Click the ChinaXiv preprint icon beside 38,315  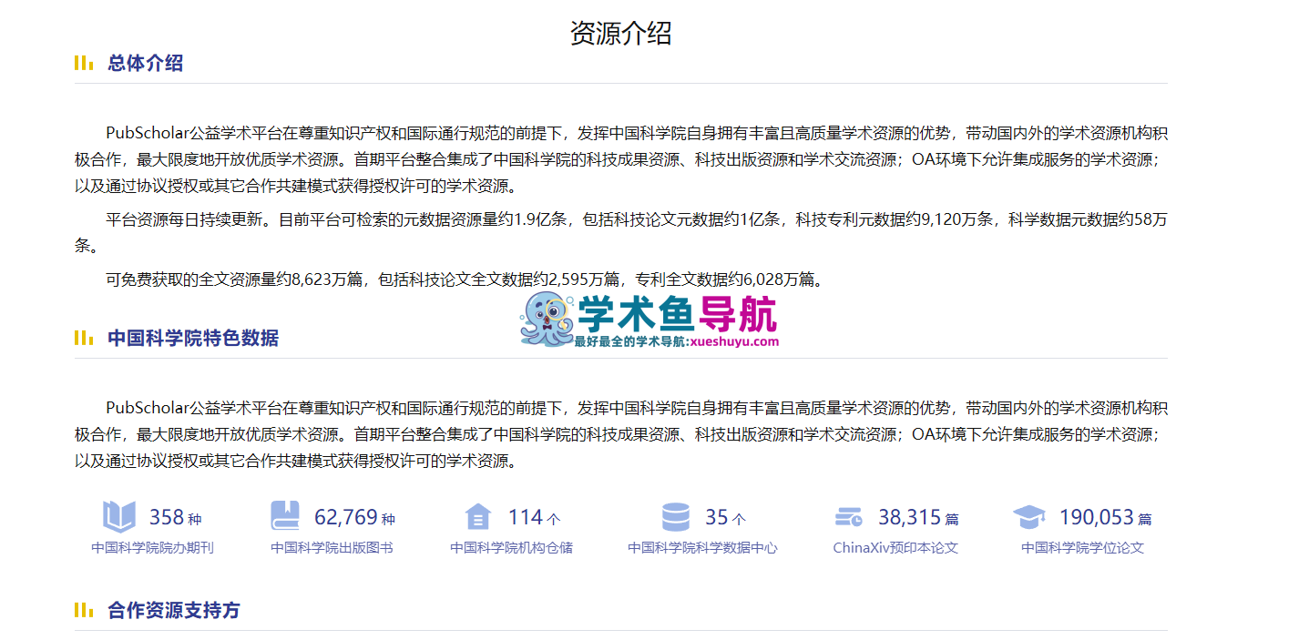[x=848, y=517]
